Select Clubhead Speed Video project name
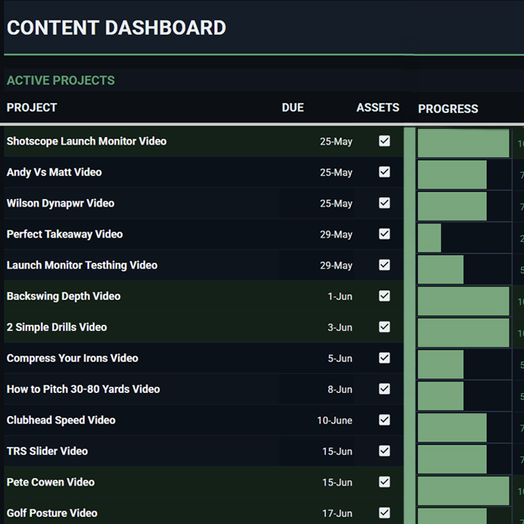Screen dimensions: 524x524 tap(61, 420)
